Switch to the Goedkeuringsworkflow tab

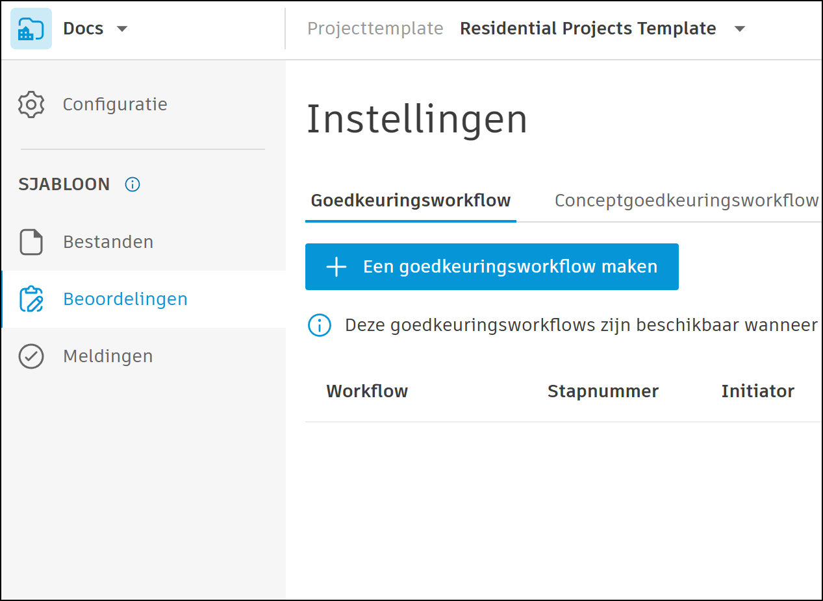coord(411,201)
